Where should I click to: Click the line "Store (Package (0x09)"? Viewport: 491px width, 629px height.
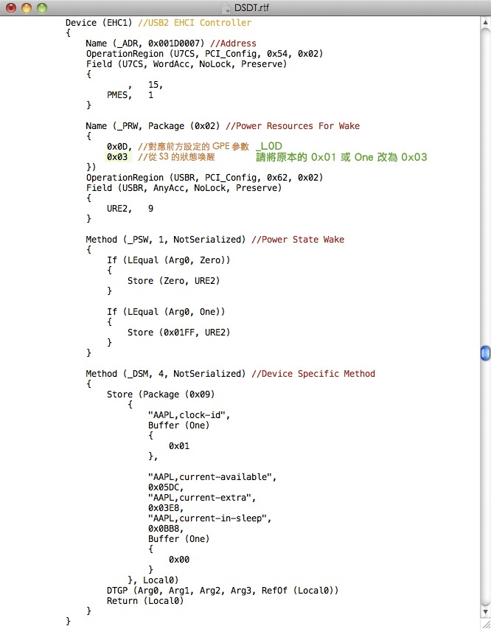point(161,395)
